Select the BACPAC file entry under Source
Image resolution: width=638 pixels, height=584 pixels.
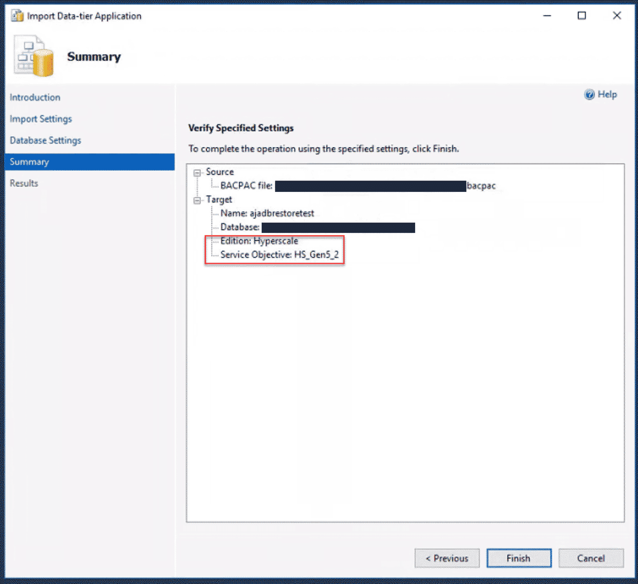click(246, 186)
